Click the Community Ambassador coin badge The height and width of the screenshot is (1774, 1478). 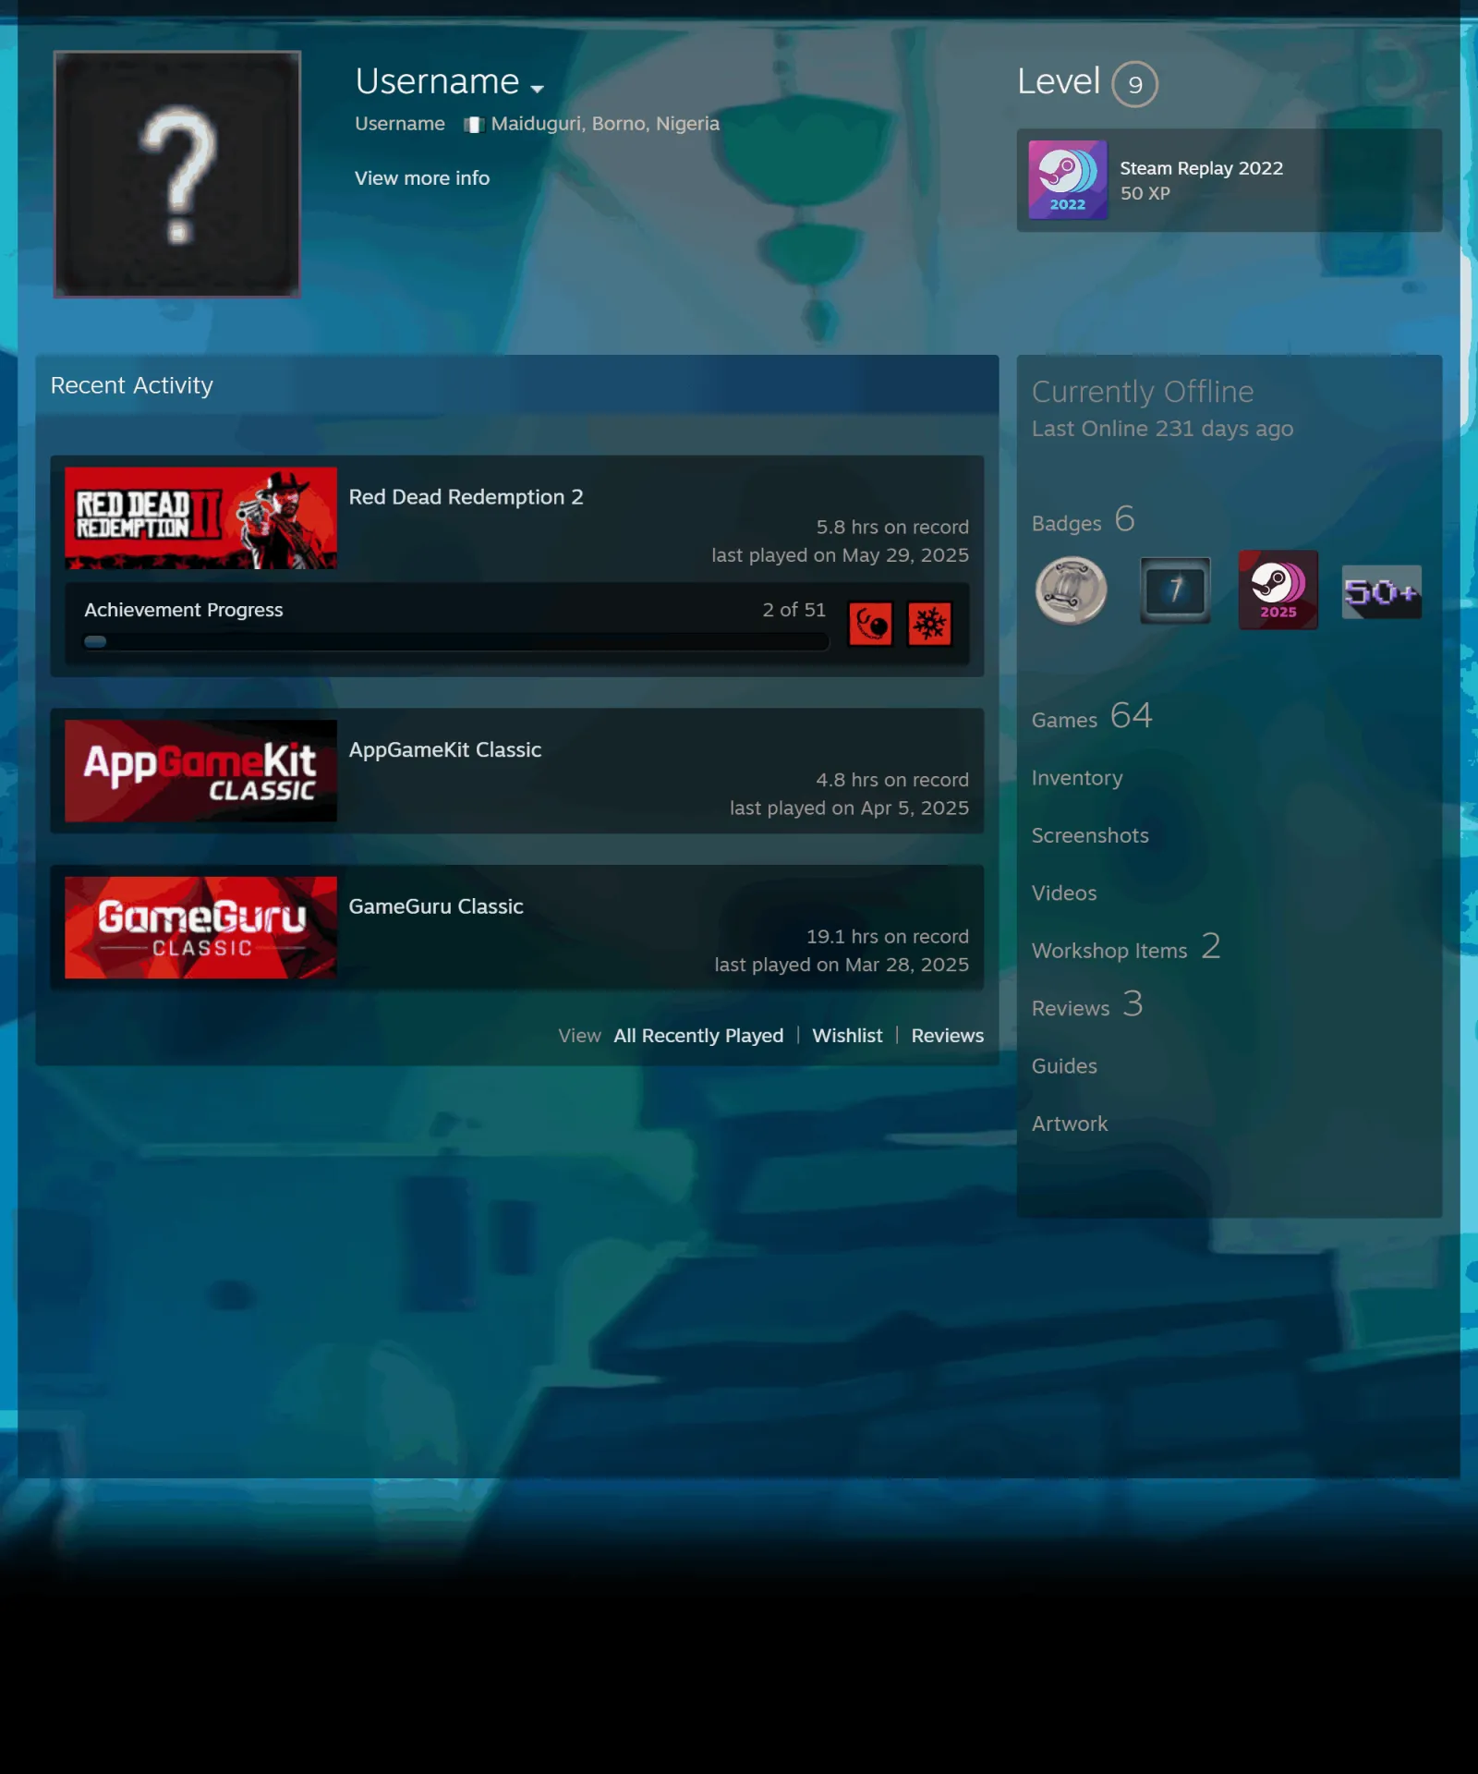pos(1072,590)
